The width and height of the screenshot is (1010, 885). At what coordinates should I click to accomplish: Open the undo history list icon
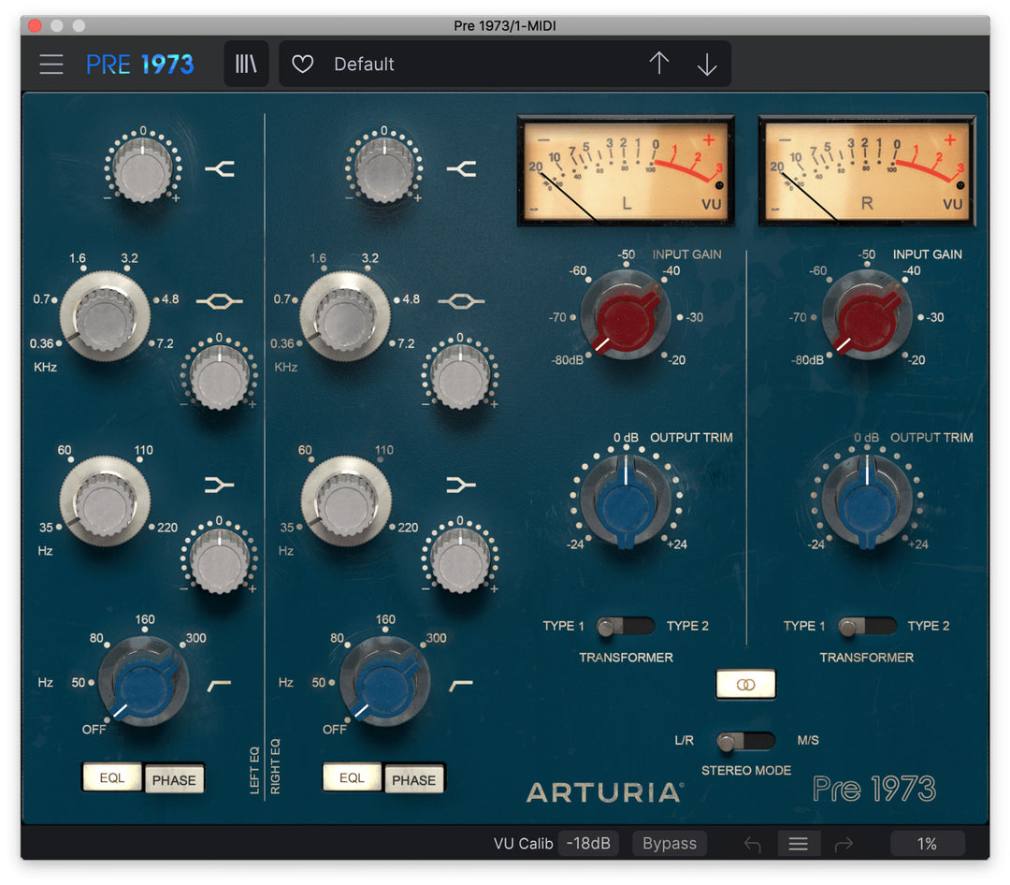(x=799, y=844)
